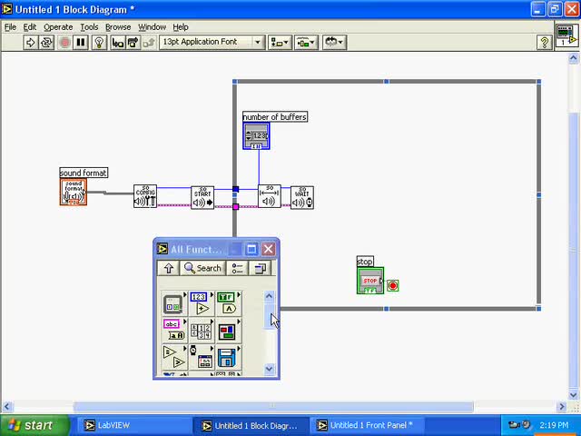This screenshot has width=581, height=436.
Task: Click palette Up to owning palette arrow
Action: (169, 268)
